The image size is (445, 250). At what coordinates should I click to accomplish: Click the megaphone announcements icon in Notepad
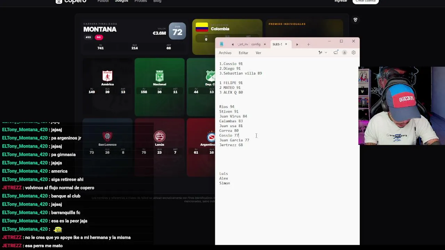point(335,53)
